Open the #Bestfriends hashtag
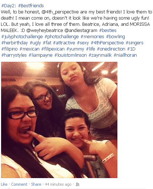This screenshot has width=153, height=189. [x=31, y=6]
